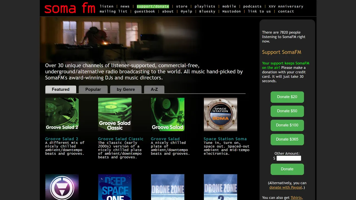This screenshot has width=356, height=200.
Task: Click the Donate $50 button
Action: point(287,111)
